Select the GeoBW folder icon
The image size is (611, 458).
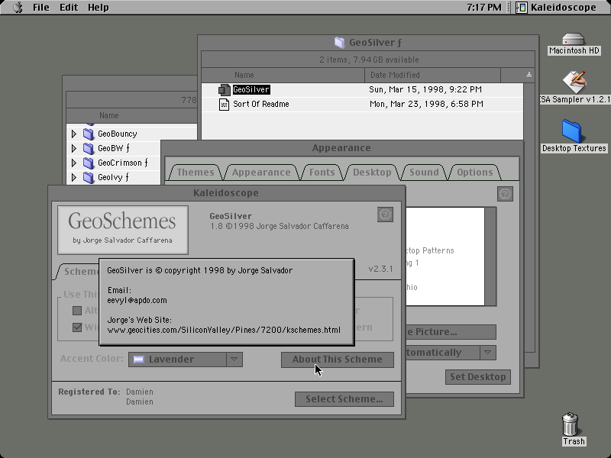tap(89, 148)
